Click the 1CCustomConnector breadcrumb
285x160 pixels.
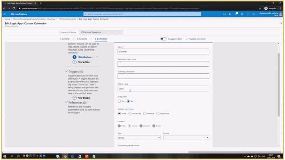point(67,19)
